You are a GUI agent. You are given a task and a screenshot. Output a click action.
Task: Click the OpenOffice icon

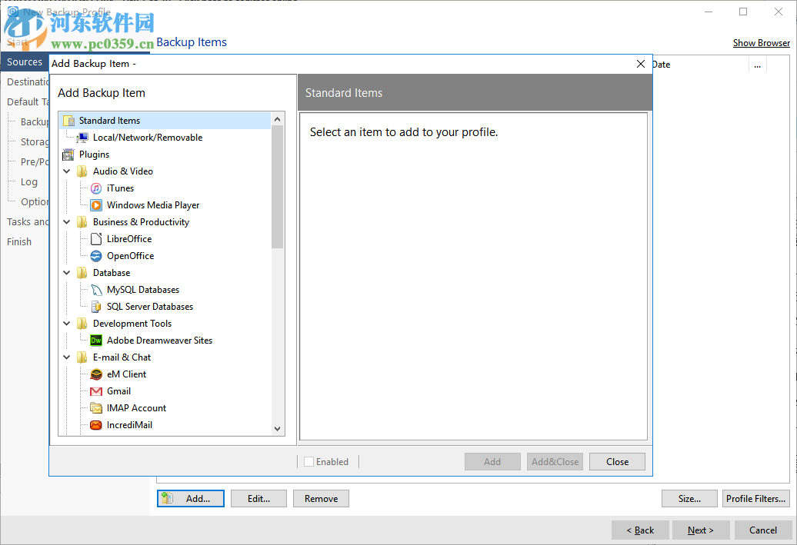coord(96,256)
